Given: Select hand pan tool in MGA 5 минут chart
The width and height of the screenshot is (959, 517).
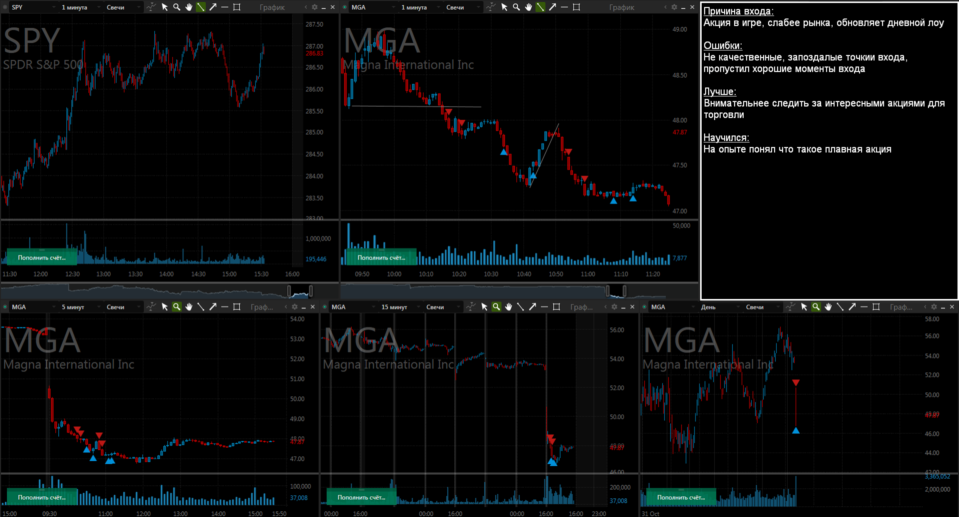Looking at the screenshot, I should pos(189,306).
